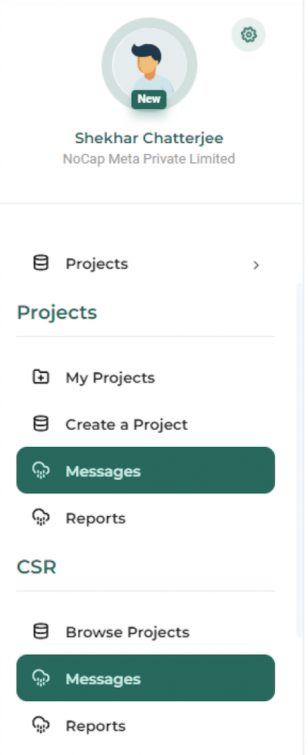
Task: Click the New badge on avatar
Action: (x=149, y=100)
